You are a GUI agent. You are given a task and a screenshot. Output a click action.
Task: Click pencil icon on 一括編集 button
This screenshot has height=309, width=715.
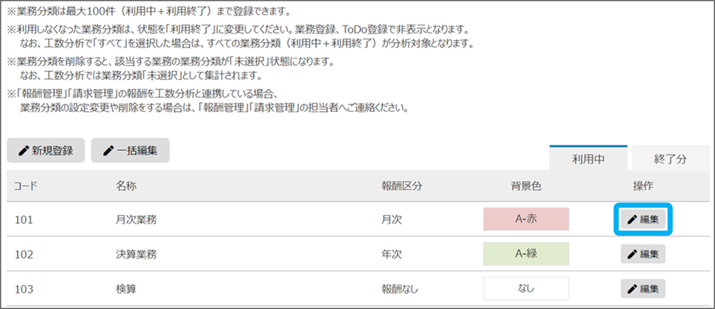(109, 150)
